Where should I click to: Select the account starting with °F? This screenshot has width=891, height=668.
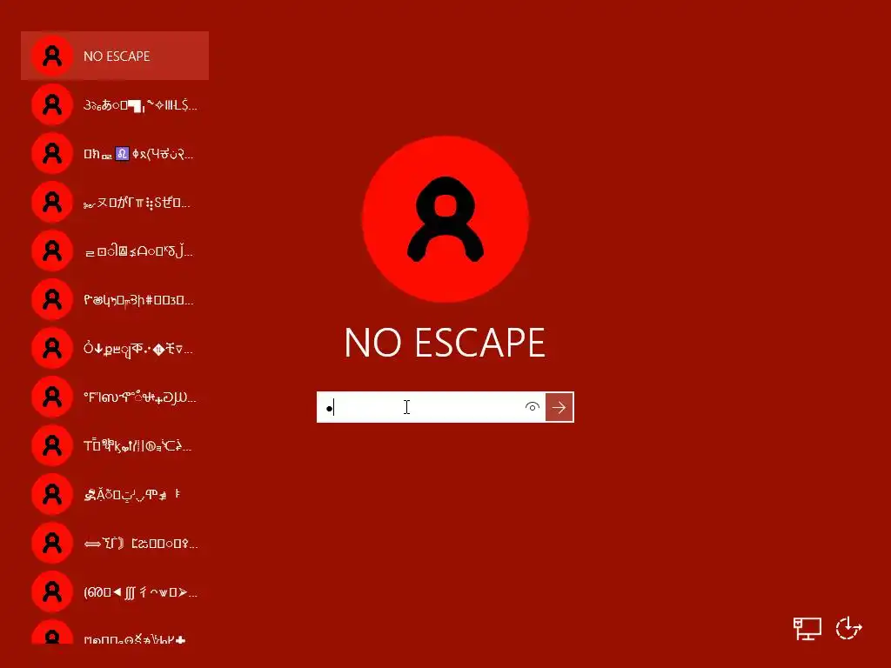(x=115, y=397)
